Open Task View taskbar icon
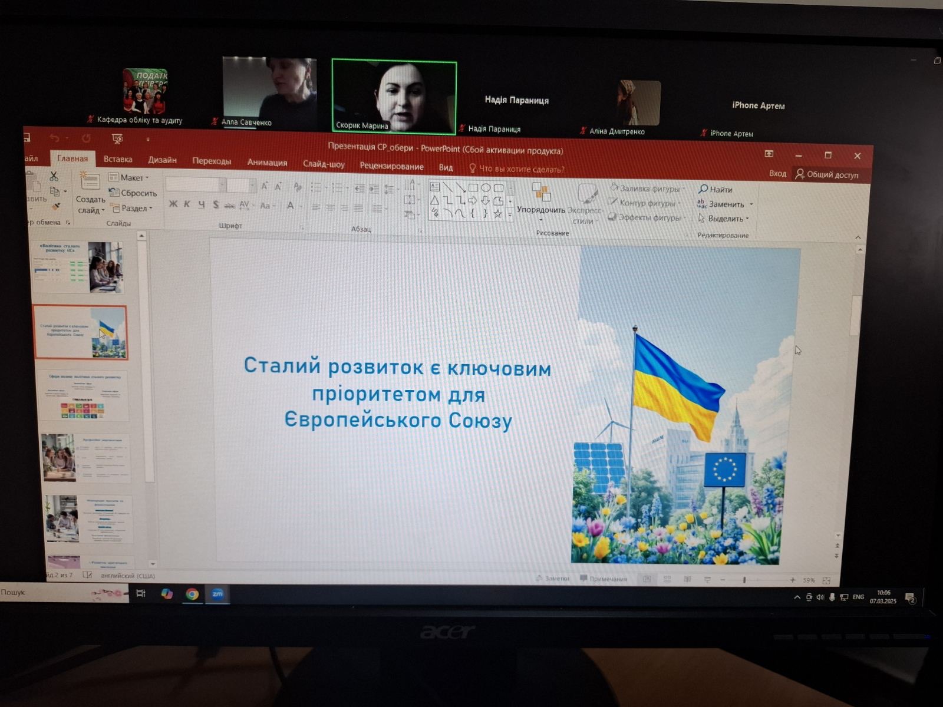This screenshot has width=943, height=707. [141, 593]
